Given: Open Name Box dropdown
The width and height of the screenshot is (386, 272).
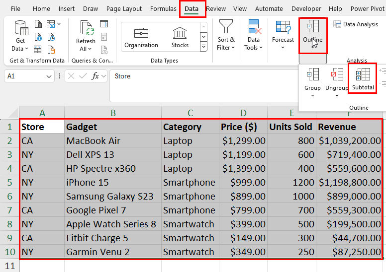Looking at the screenshot, I should [x=49, y=76].
